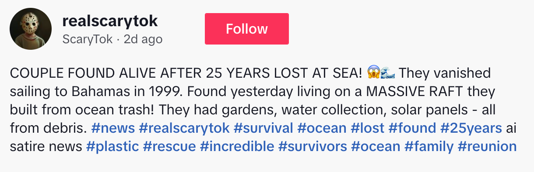Open the #reunion hashtag

click(x=487, y=146)
